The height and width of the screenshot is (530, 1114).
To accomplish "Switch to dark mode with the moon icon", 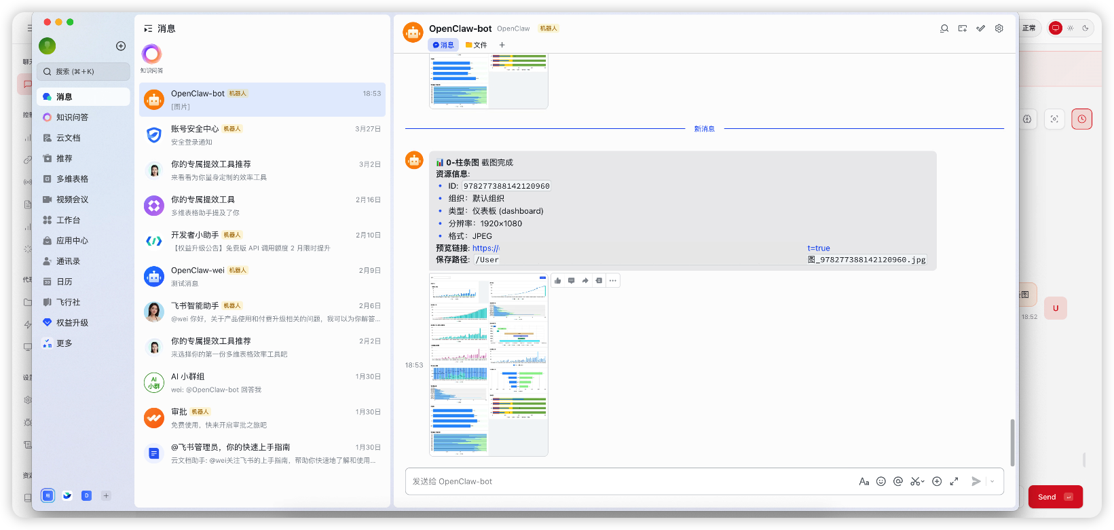I will pyautogui.click(x=1085, y=28).
